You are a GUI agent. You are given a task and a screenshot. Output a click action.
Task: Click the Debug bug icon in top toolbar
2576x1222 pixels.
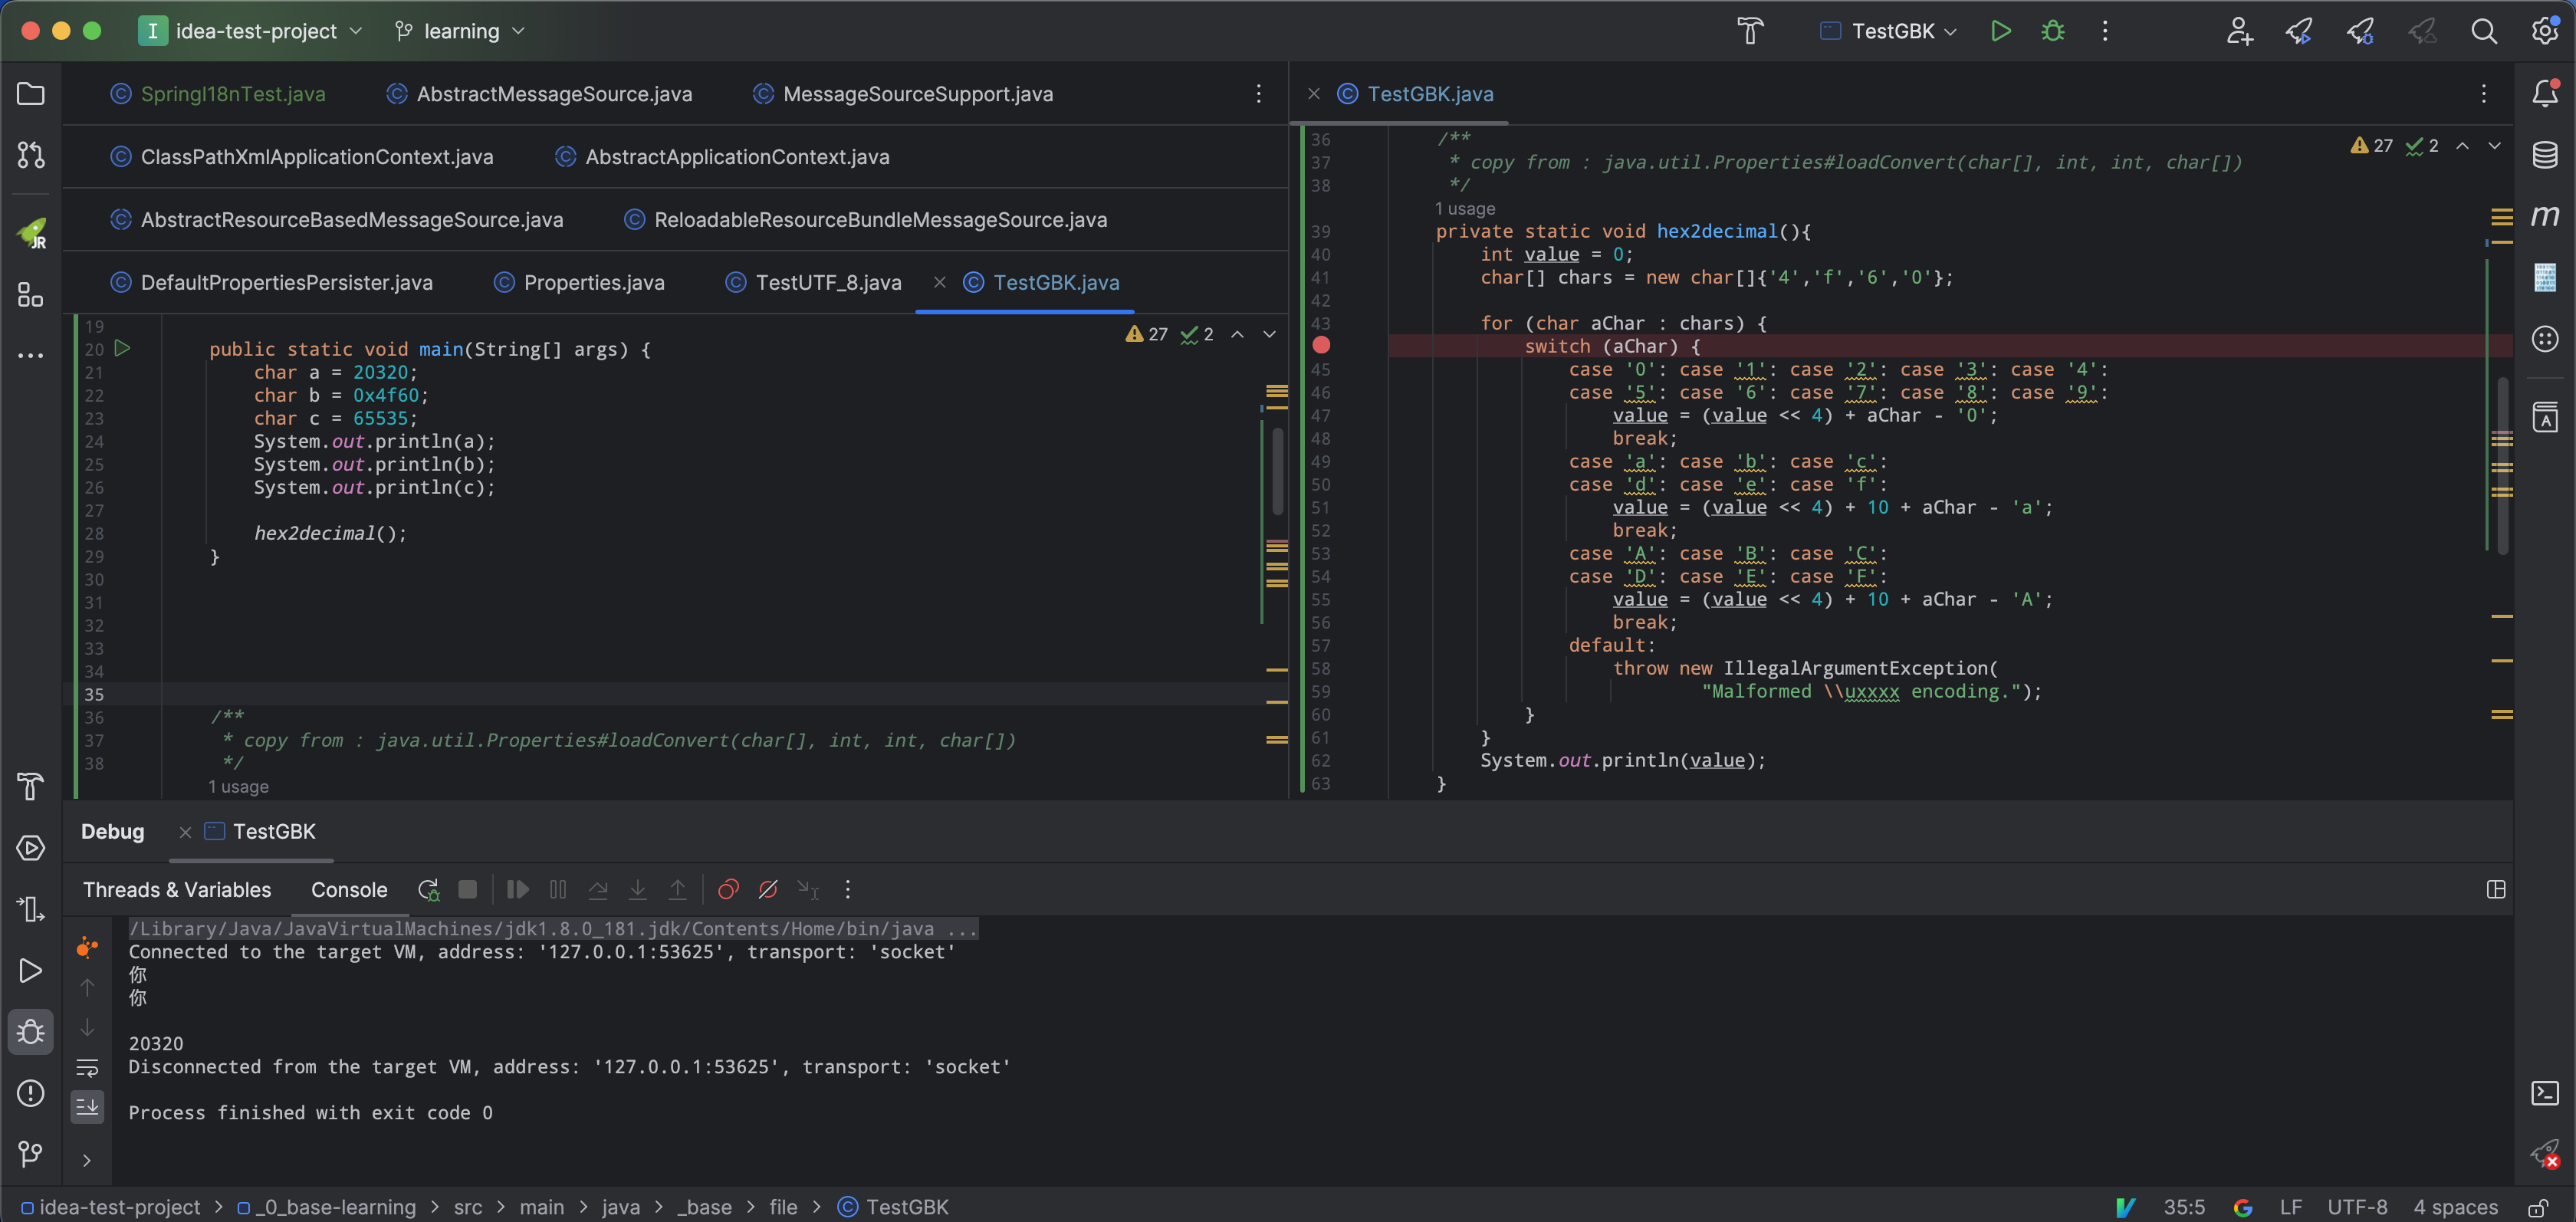click(x=2052, y=31)
